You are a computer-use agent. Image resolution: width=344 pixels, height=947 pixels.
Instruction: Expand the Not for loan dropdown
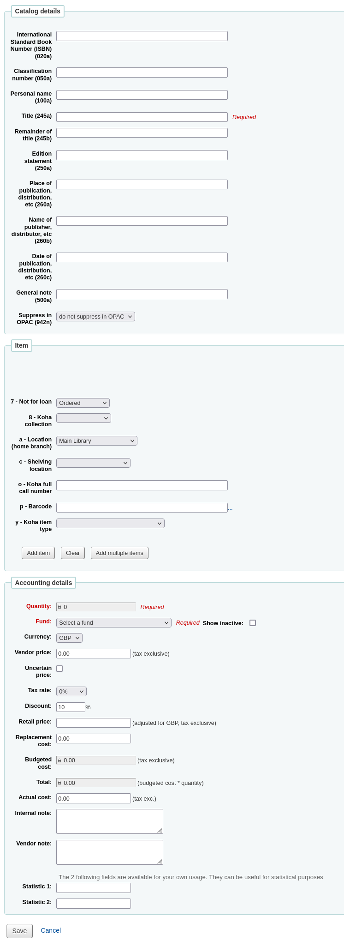(83, 403)
